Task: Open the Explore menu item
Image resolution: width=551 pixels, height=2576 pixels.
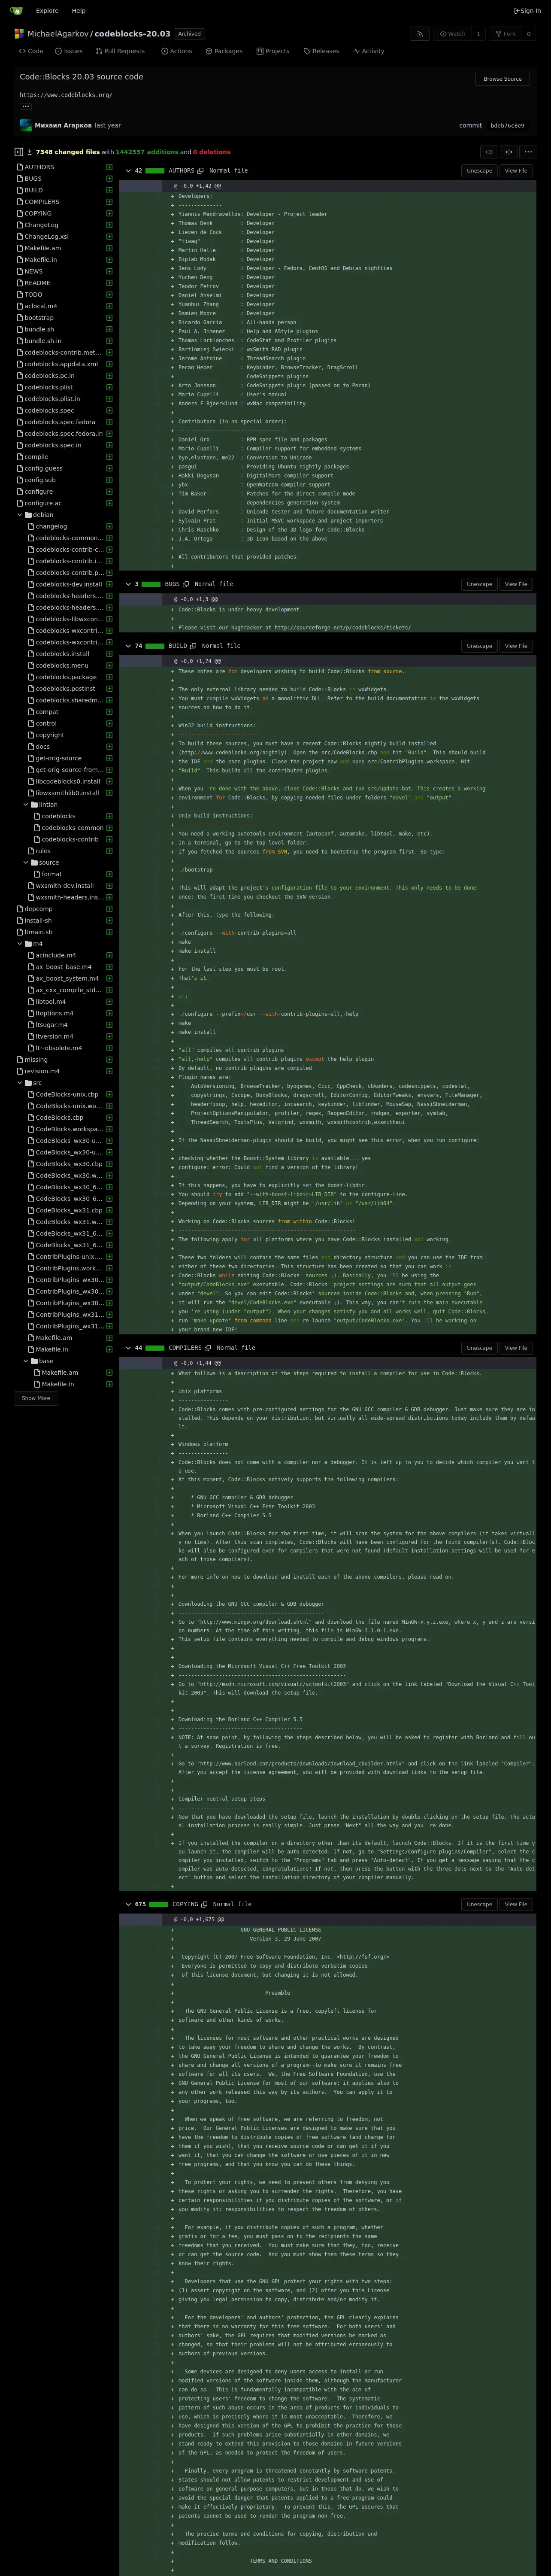Action: pos(47,11)
